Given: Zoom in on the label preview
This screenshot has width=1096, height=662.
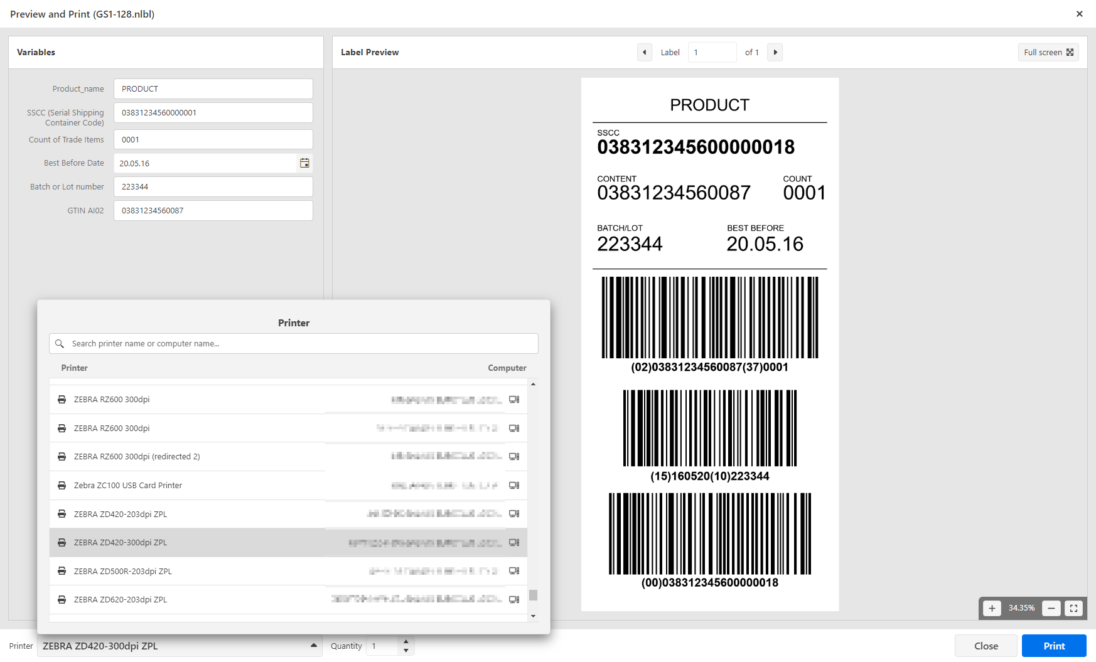Looking at the screenshot, I should [x=992, y=608].
